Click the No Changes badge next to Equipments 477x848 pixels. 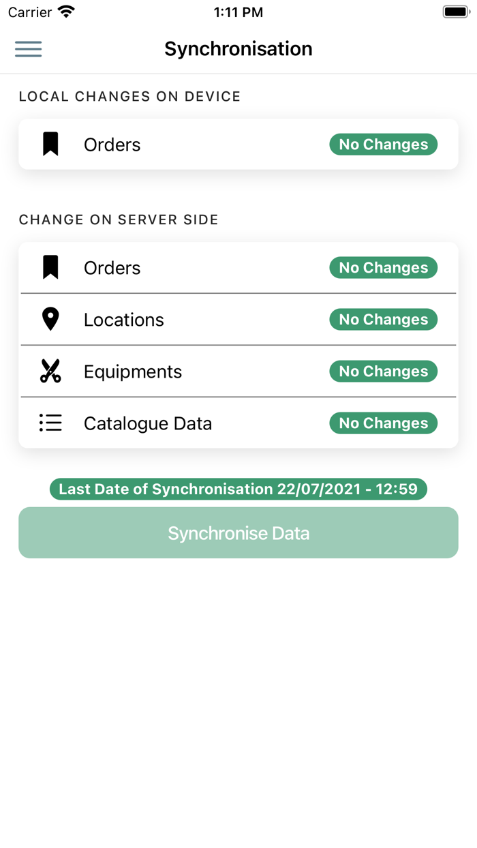[383, 372]
